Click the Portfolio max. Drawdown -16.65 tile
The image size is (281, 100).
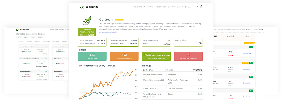point(156,56)
